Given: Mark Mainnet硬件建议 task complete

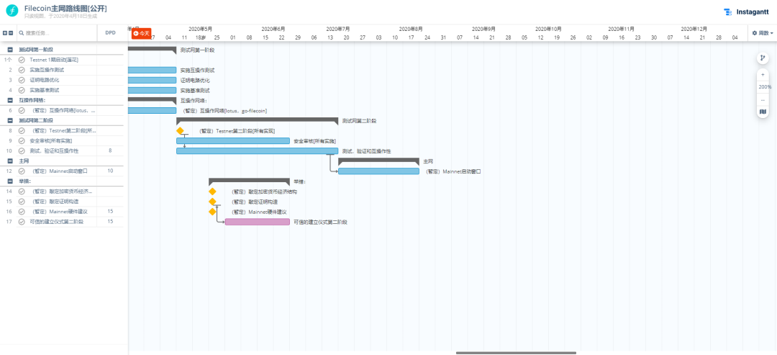Looking at the screenshot, I should tap(22, 212).
